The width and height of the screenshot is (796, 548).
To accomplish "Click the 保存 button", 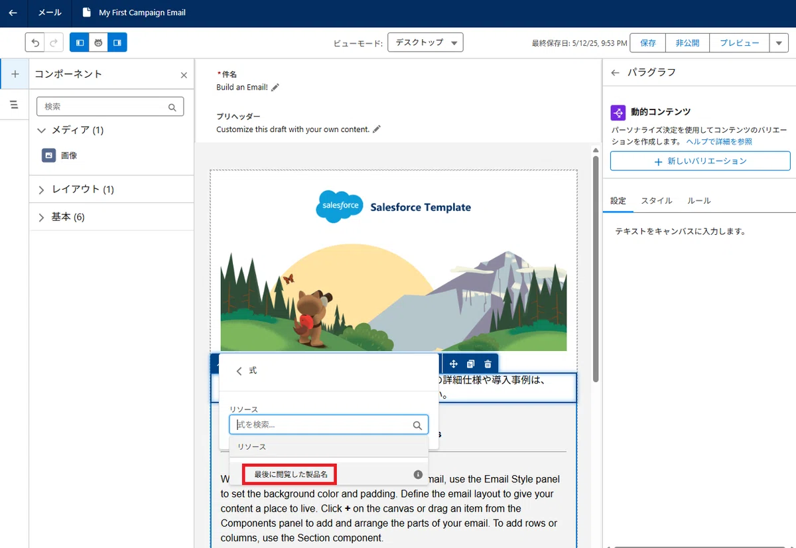I will (647, 42).
